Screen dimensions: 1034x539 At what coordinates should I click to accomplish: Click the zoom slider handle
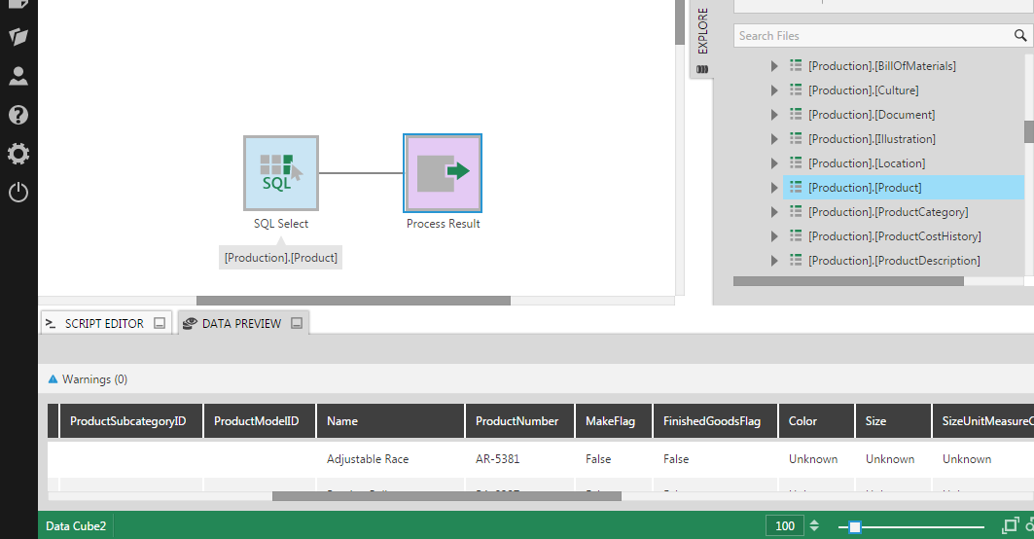click(x=855, y=526)
